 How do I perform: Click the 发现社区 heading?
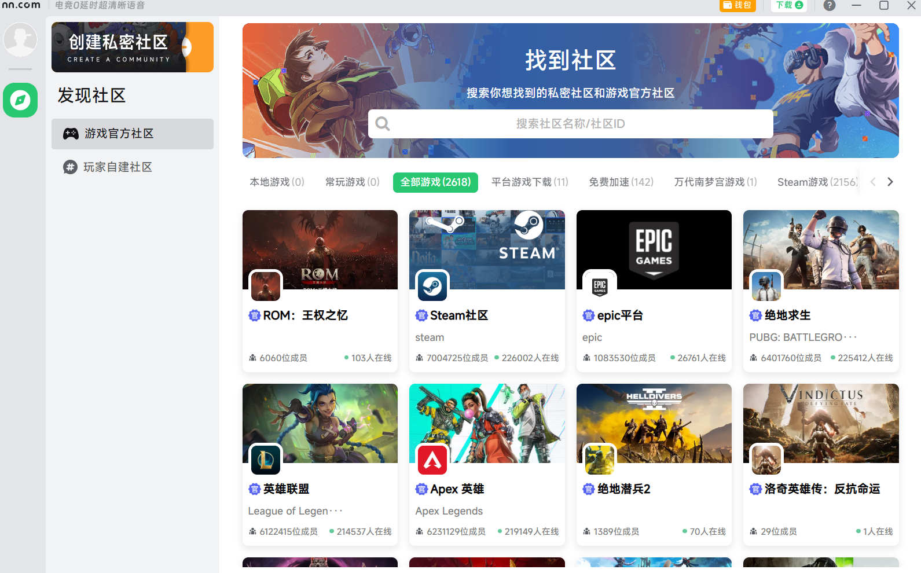click(91, 95)
